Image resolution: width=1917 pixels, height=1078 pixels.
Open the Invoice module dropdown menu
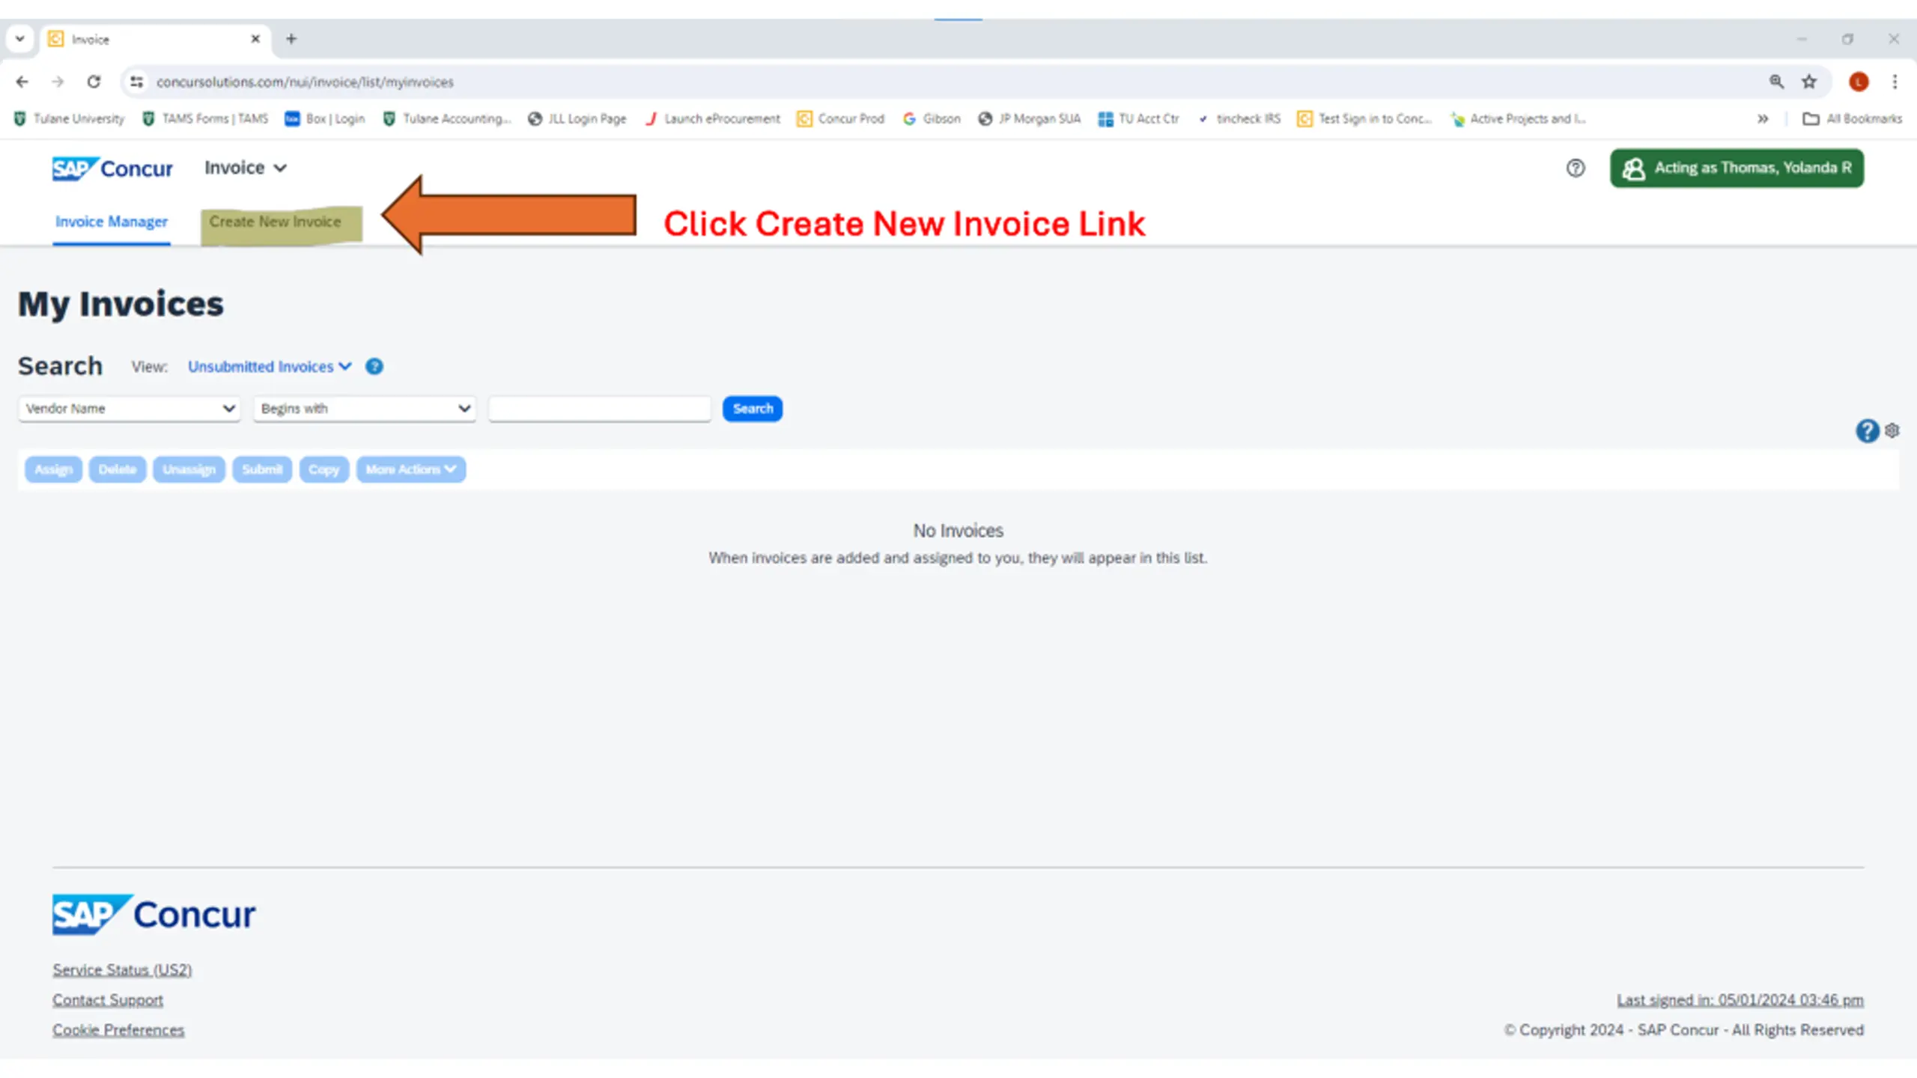[x=246, y=168]
